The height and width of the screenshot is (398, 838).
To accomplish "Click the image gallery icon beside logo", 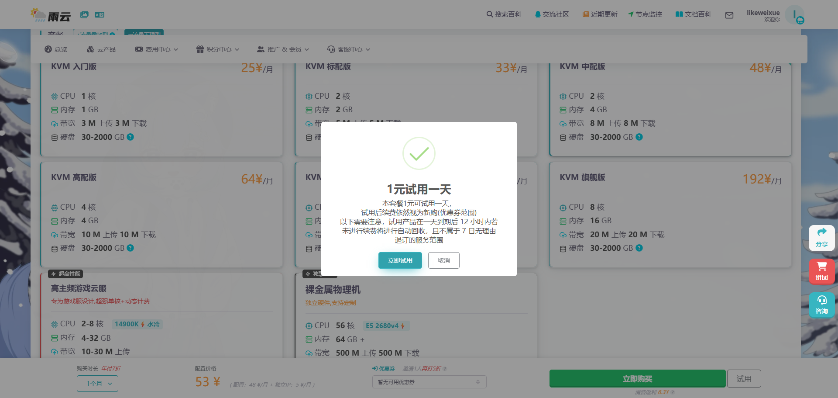I will pyautogui.click(x=84, y=15).
